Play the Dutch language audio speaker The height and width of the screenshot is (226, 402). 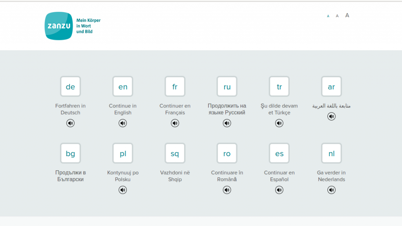coord(331,190)
